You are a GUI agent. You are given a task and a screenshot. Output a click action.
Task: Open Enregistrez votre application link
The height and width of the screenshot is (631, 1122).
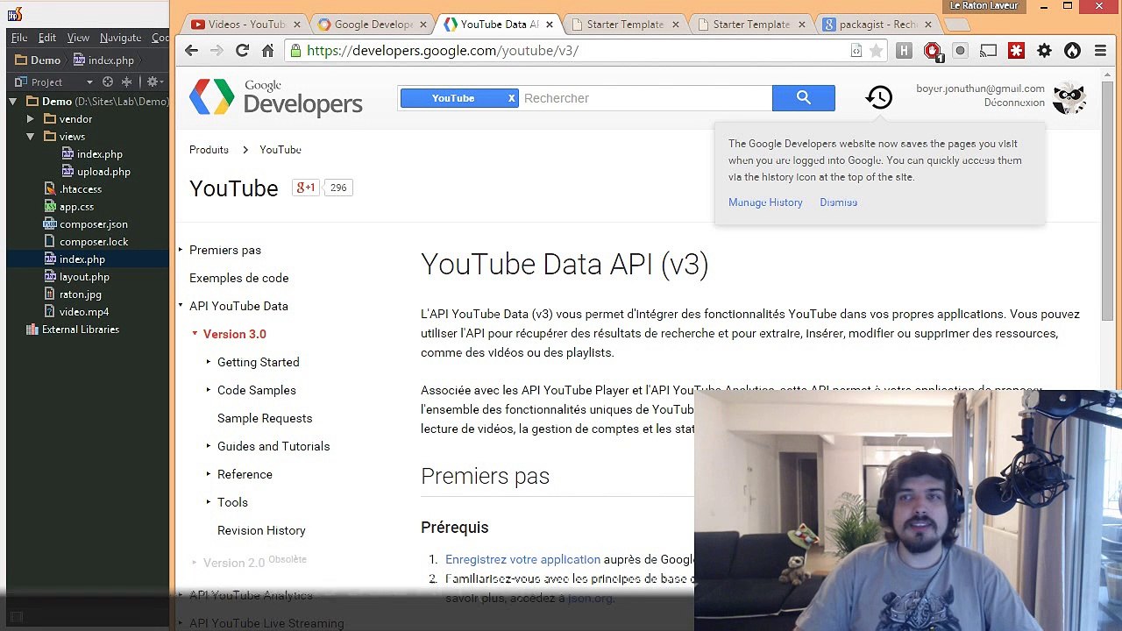(x=522, y=559)
